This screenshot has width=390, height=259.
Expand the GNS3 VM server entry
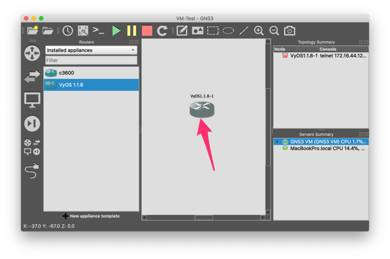(277, 142)
